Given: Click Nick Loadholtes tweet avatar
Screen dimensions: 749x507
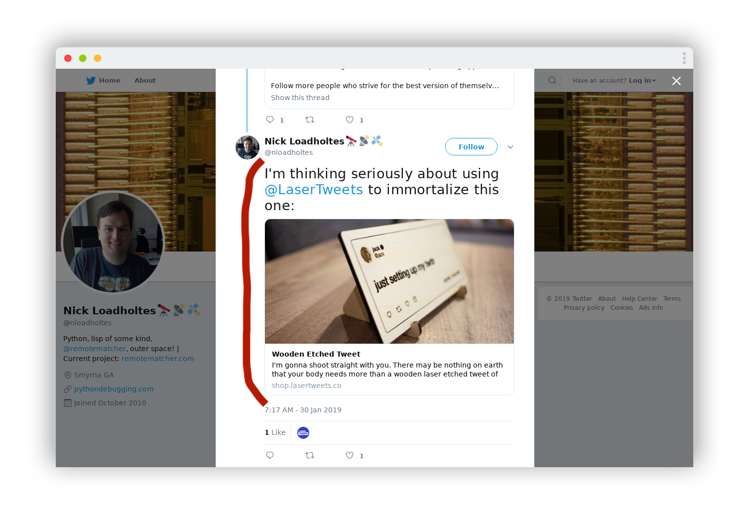Looking at the screenshot, I should (248, 147).
